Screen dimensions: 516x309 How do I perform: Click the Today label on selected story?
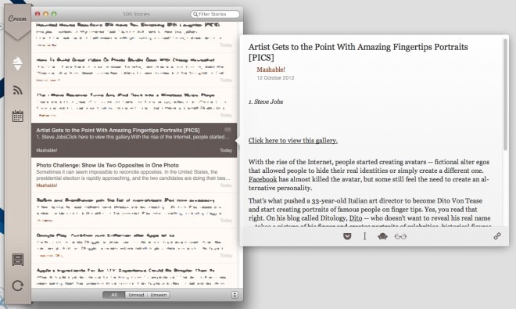point(226,150)
